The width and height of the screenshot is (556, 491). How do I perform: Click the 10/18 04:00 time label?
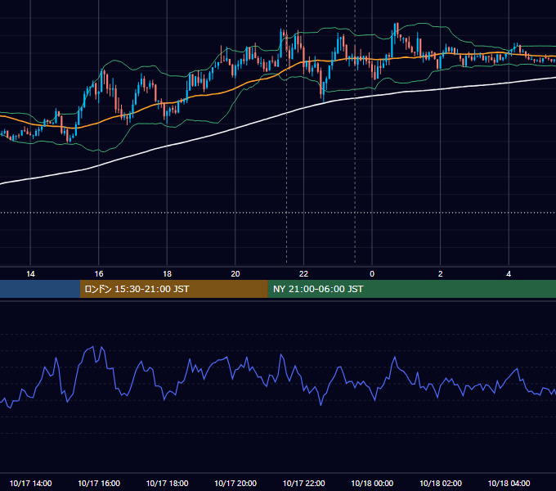(509, 483)
